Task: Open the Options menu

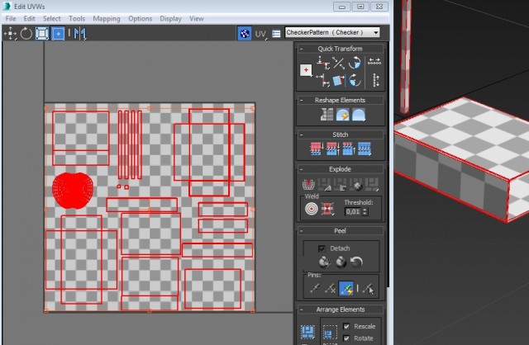Action: pos(140,18)
